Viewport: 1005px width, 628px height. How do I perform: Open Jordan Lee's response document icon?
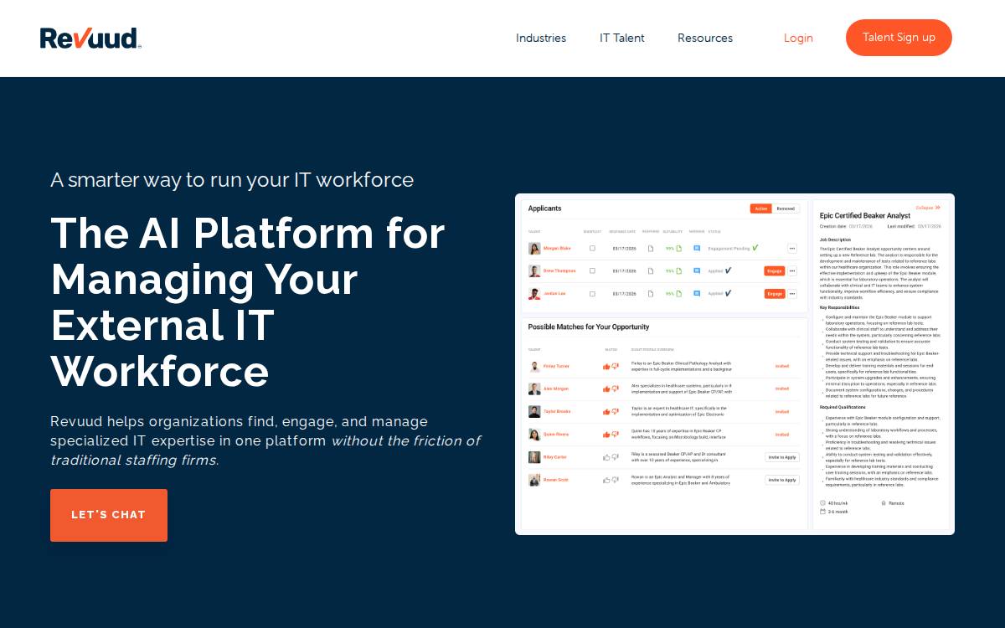(651, 294)
